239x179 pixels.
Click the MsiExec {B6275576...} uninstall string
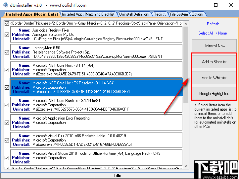click(x=81, y=109)
